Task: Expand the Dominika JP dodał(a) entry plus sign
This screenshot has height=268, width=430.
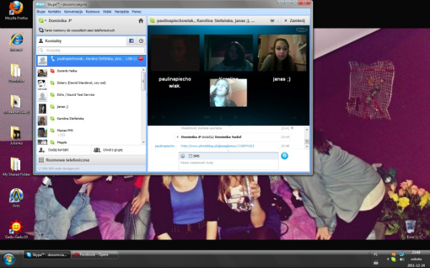Action: [177, 137]
